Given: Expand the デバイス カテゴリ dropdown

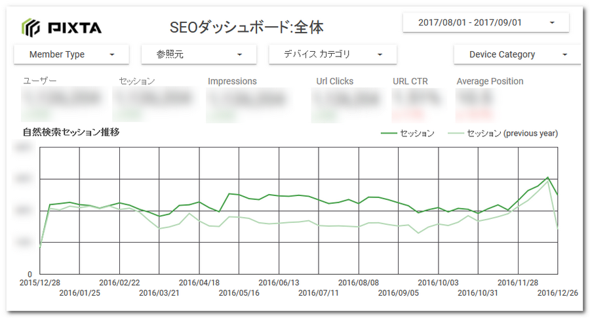Looking at the screenshot, I should [332, 54].
